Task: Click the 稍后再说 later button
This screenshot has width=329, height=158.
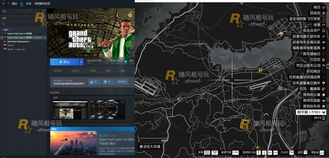Action: point(122,82)
